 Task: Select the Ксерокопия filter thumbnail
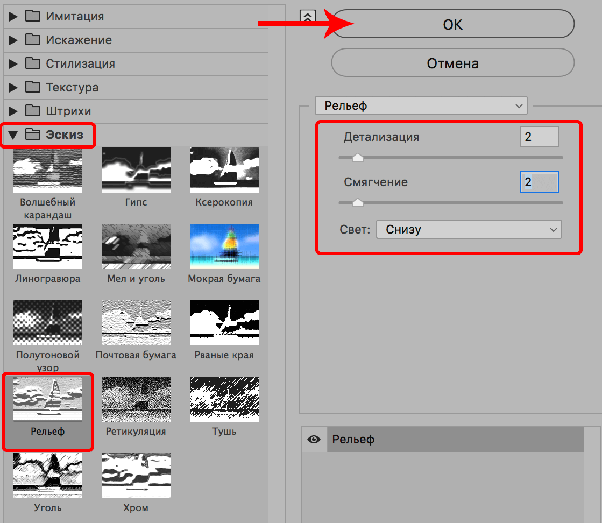pyautogui.click(x=224, y=169)
